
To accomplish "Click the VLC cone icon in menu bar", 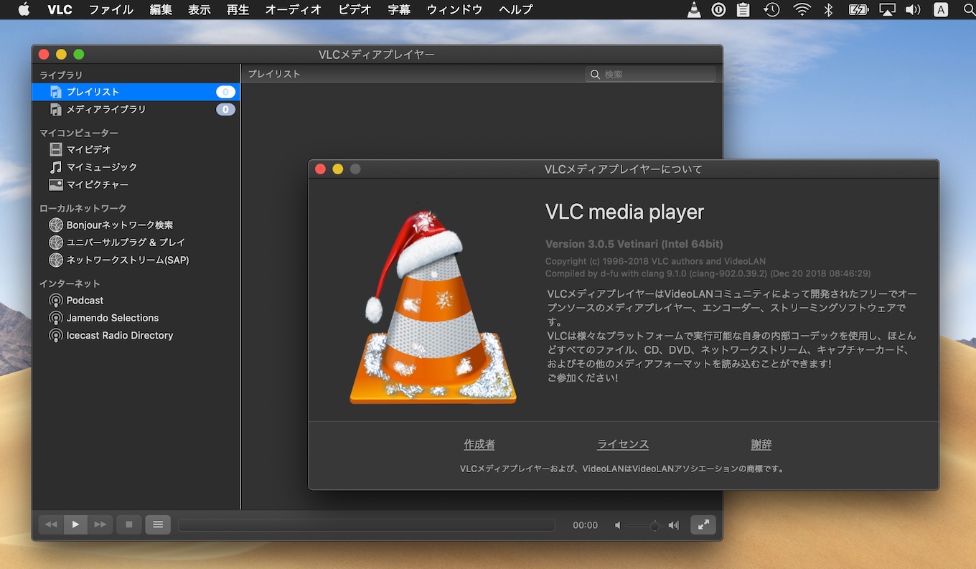I will point(694,9).
